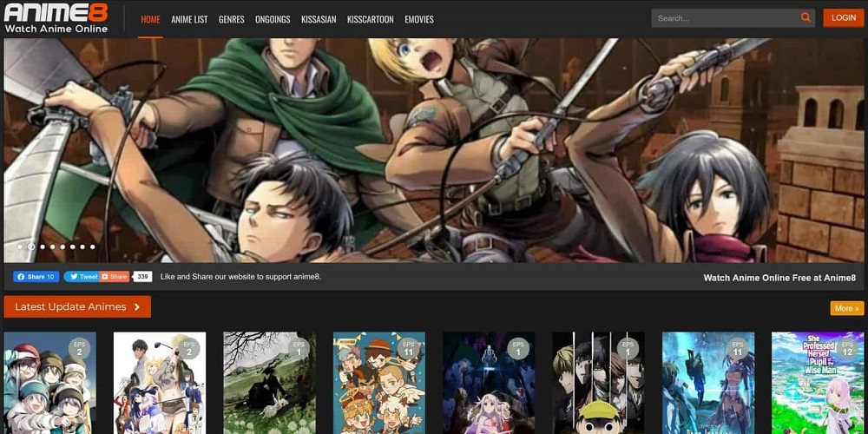Open the KISSASIAN link in the nav bar
The height and width of the screenshot is (434, 868).
pos(319,19)
